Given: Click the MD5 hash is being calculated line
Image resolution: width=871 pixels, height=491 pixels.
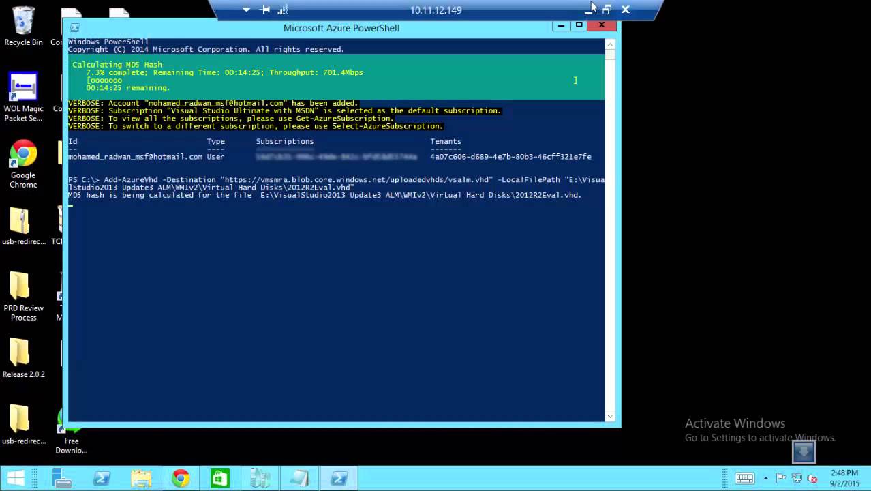Looking at the screenshot, I should (324, 195).
